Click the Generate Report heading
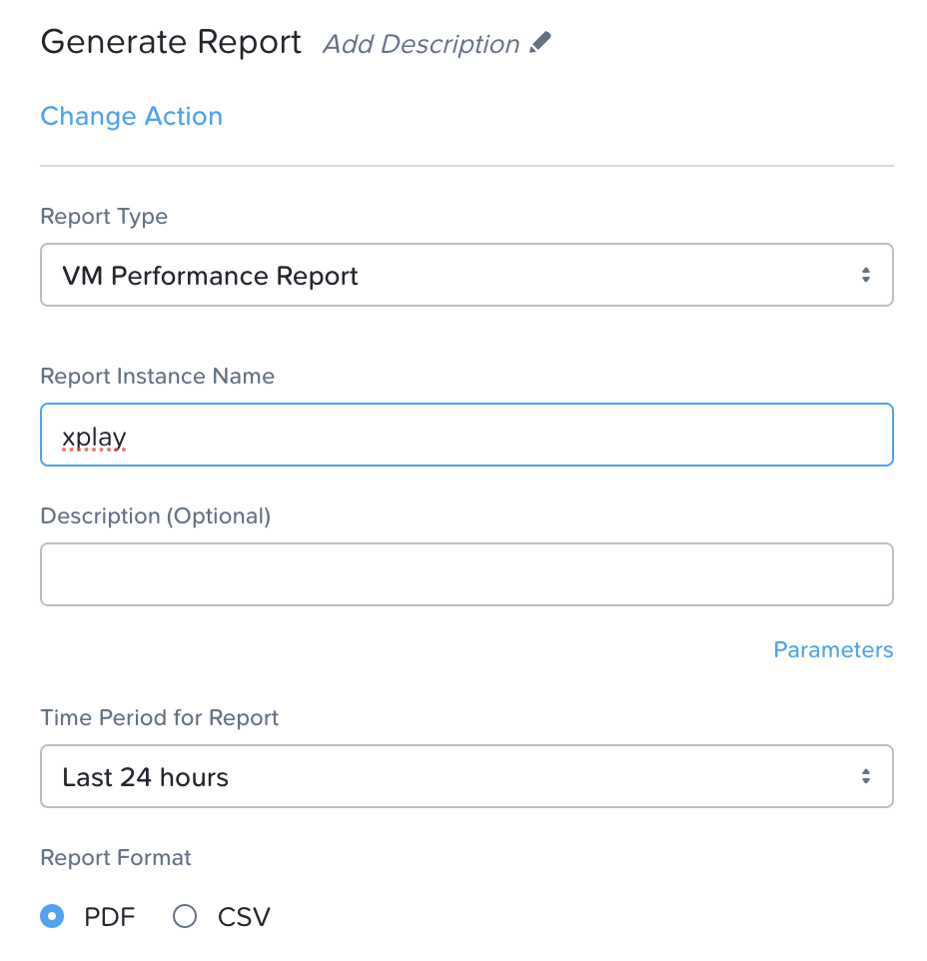 point(171,43)
